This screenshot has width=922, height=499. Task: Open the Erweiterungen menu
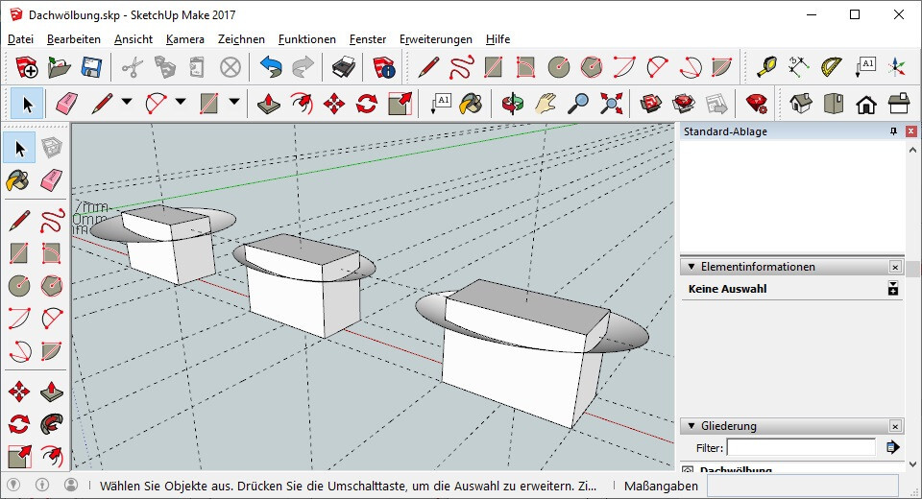[436, 39]
